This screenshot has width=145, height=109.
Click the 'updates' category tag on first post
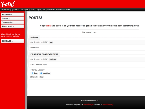click(x=53, y=59)
